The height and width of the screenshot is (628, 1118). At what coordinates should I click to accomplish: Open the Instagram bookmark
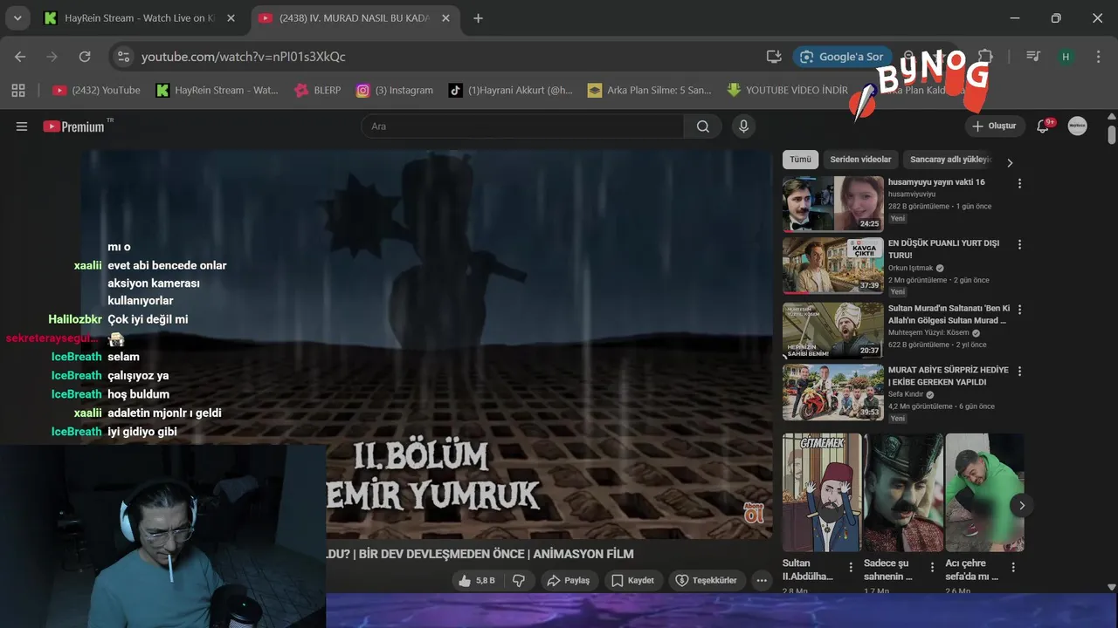(x=394, y=90)
